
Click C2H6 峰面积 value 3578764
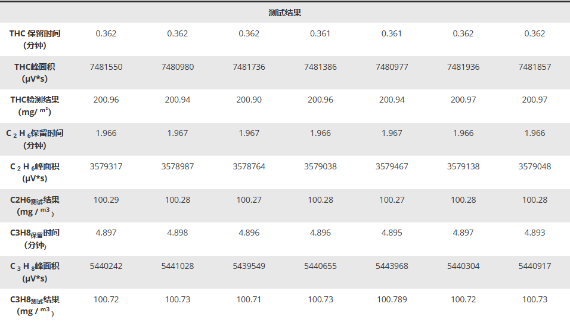(249, 166)
